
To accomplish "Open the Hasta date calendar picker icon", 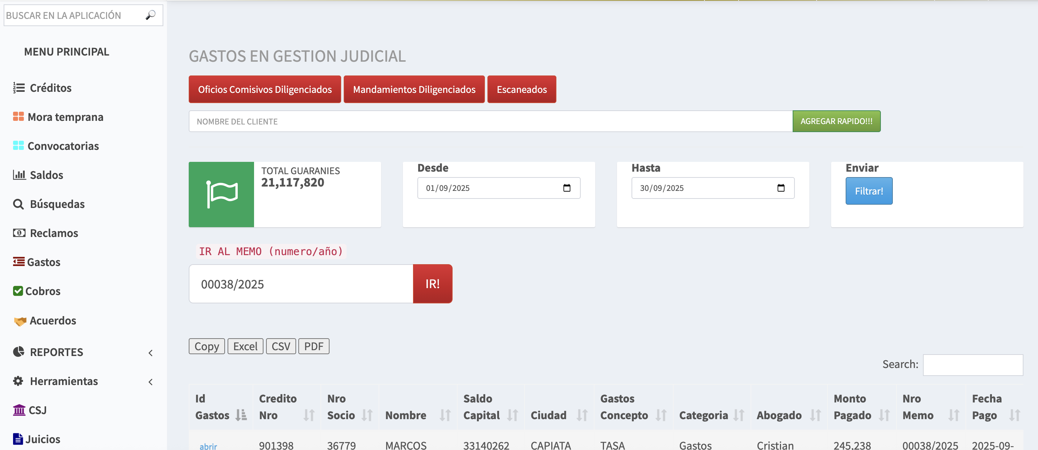I will pos(781,188).
